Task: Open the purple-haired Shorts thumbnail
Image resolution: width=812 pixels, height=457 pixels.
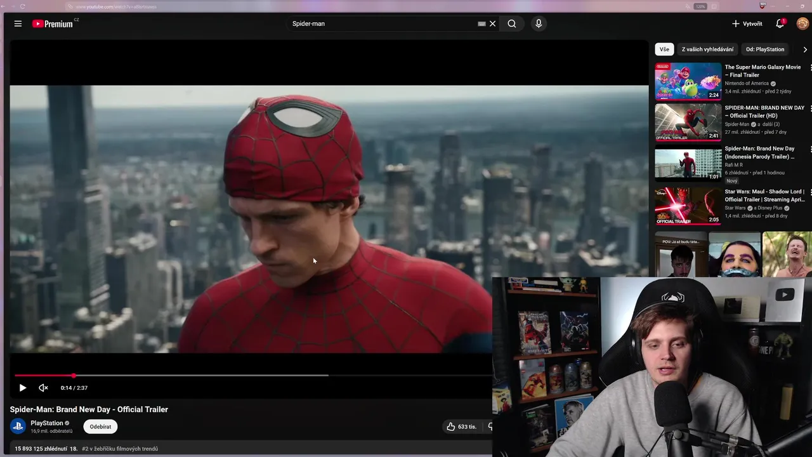Action: pyautogui.click(x=734, y=254)
